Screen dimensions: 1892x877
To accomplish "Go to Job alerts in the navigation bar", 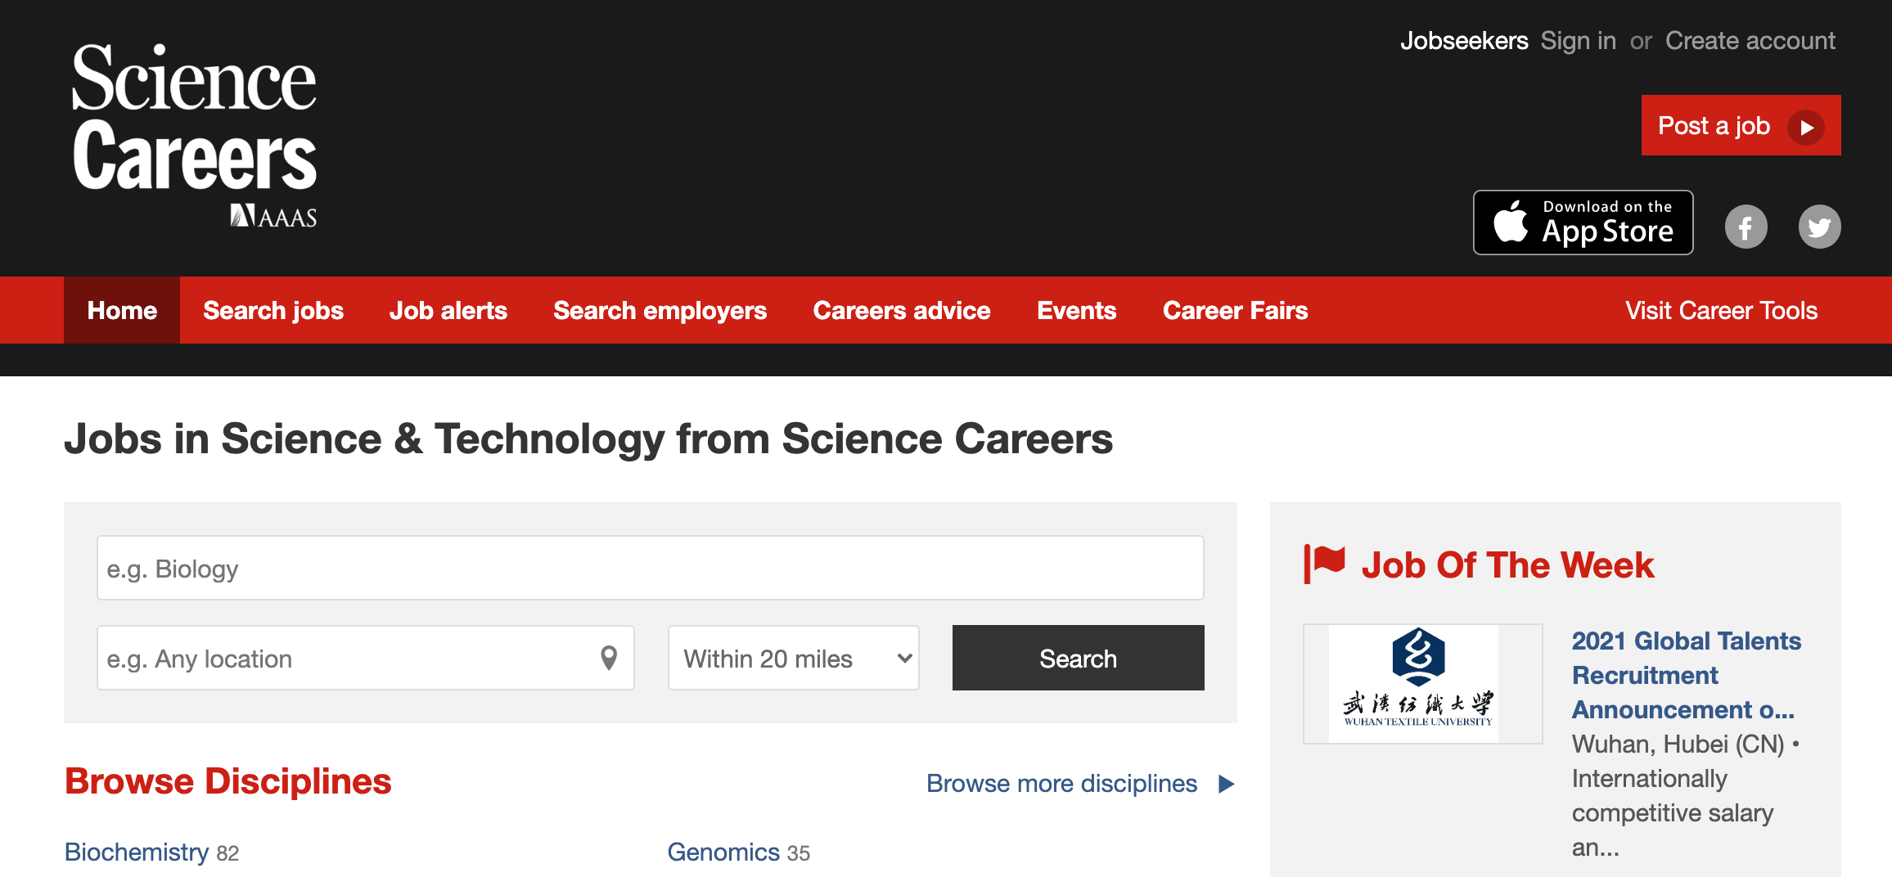I will point(448,310).
